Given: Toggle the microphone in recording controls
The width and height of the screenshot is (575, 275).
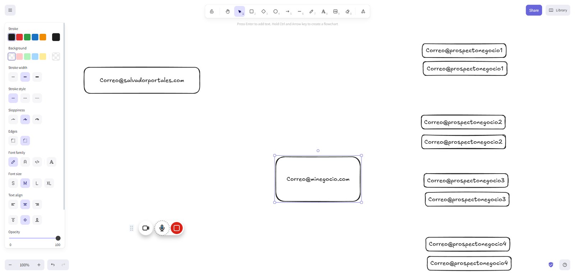Looking at the screenshot, I should [x=162, y=228].
